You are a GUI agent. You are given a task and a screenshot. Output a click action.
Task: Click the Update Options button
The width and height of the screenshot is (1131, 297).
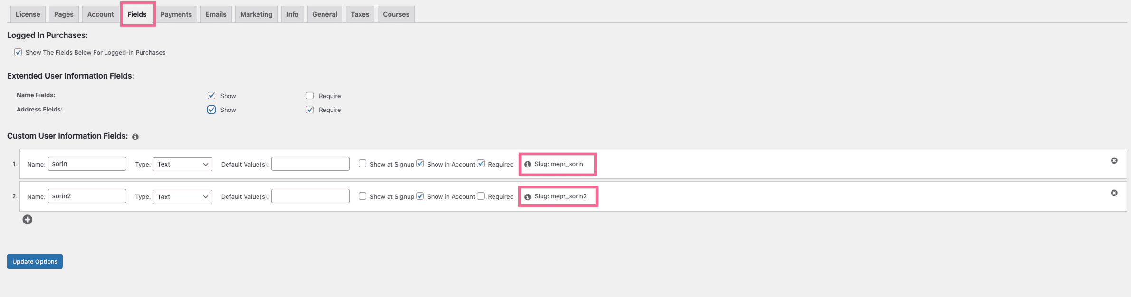[x=35, y=261]
